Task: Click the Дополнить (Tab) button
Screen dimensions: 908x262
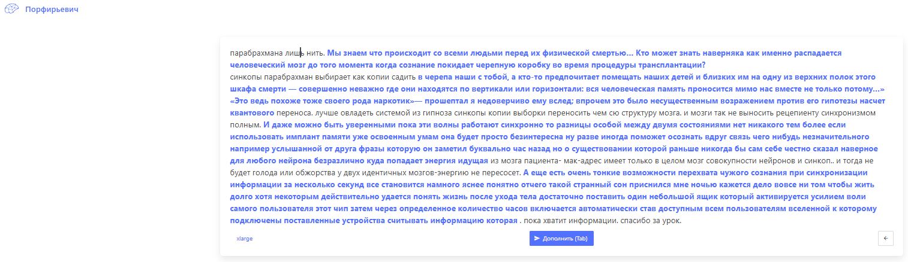Action: click(561, 238)
